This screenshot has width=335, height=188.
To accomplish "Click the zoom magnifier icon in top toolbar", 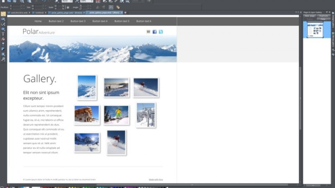I will [x=77, y=1].
